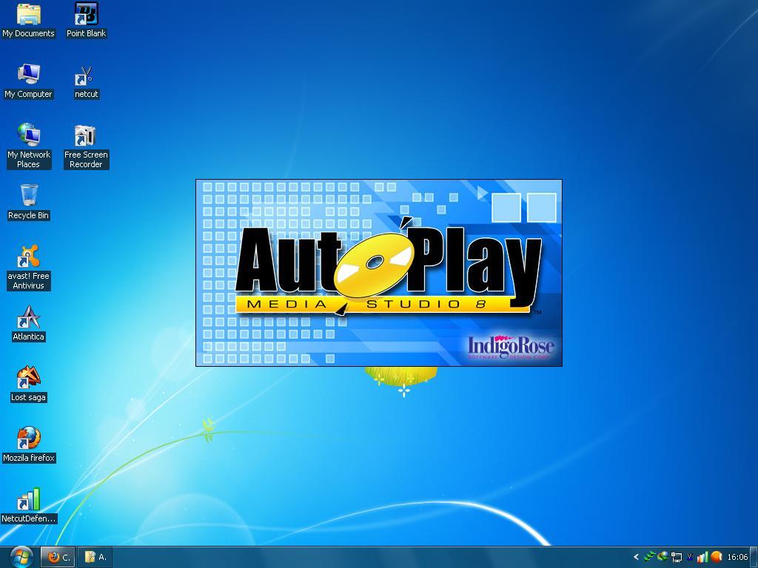Click the Internet Download Manager tray icon
Screen dimensions: 758x568
click(x=663, y=557)
